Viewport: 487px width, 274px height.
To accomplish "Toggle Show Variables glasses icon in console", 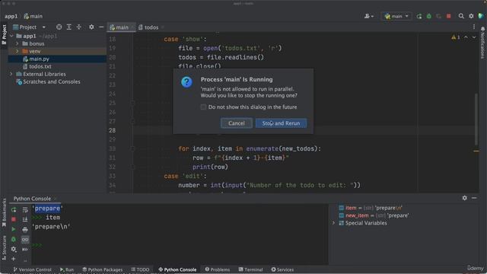I will point(25,239).
